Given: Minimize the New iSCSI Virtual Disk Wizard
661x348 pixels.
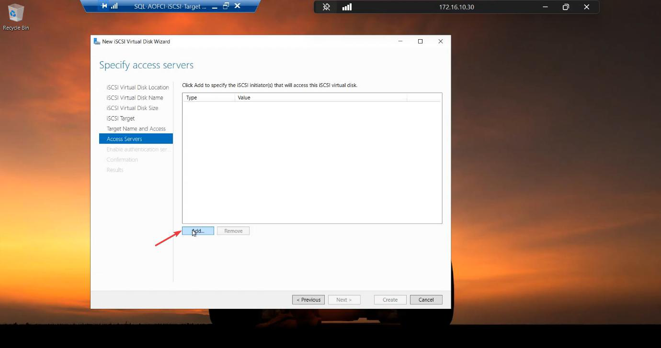Looking at the screenshot, I should coord(400,42).
